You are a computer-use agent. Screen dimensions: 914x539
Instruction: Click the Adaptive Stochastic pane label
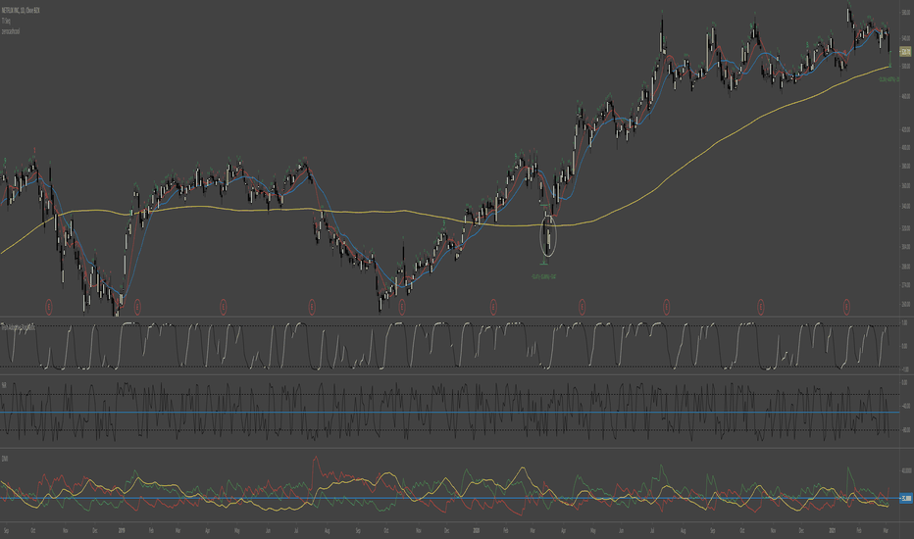click(18, 328)
